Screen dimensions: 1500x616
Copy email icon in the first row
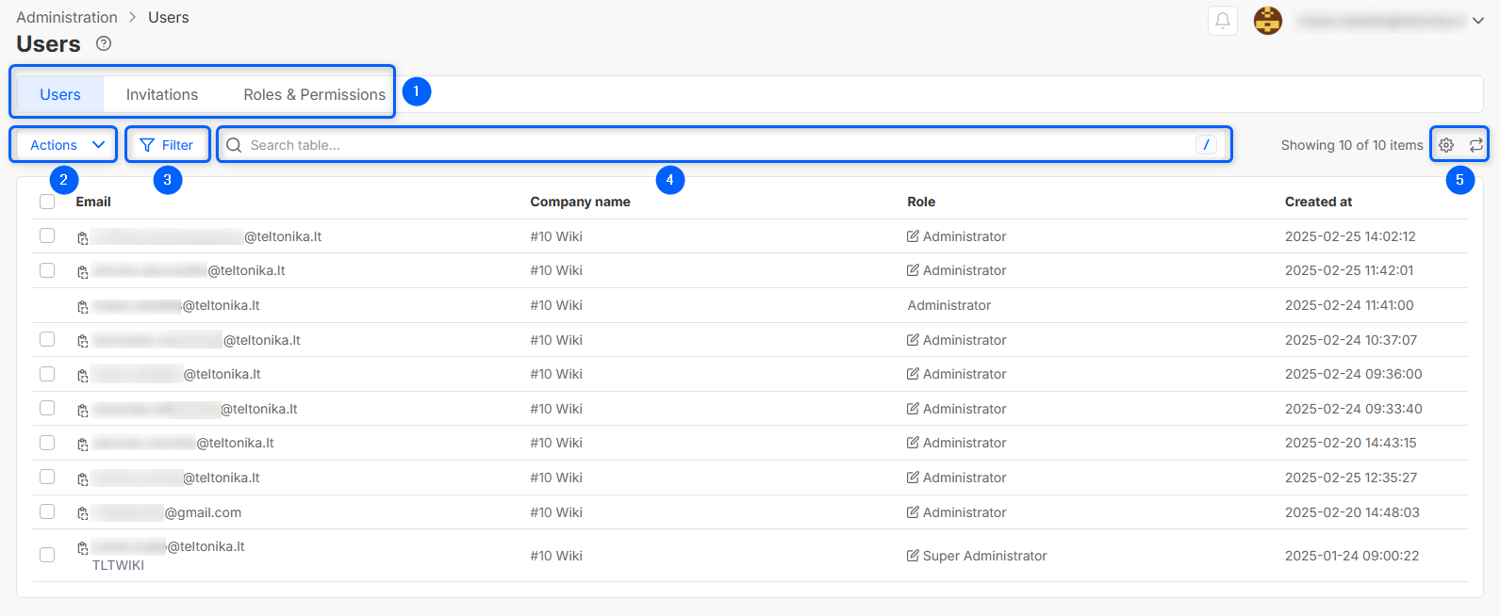click(83, 237)
